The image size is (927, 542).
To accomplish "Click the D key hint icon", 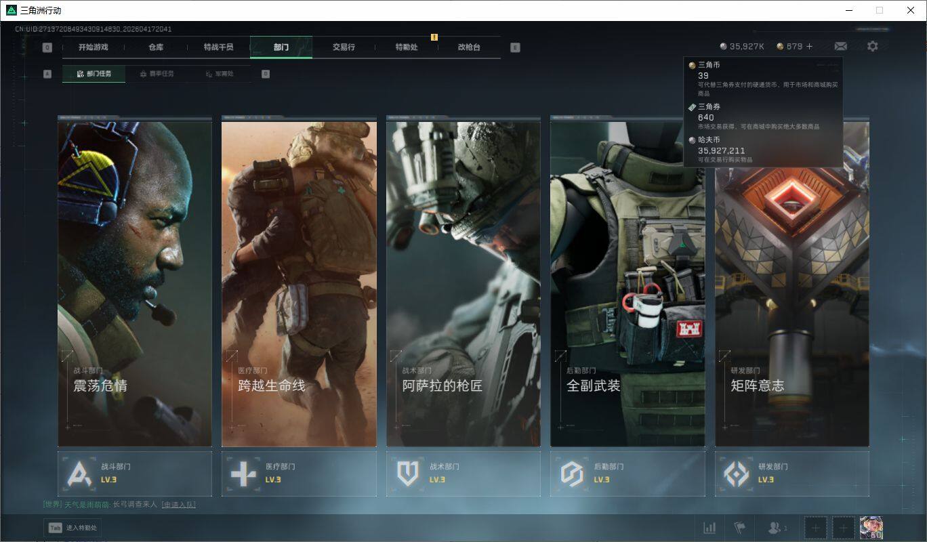I will [265, 74].
